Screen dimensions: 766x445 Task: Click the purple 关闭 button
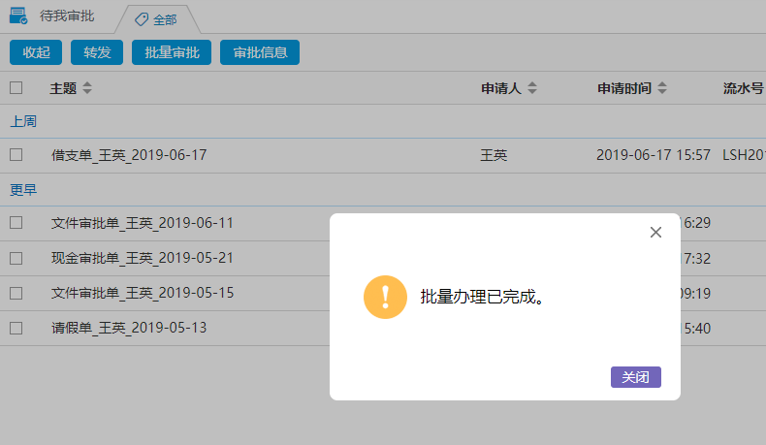636,377
